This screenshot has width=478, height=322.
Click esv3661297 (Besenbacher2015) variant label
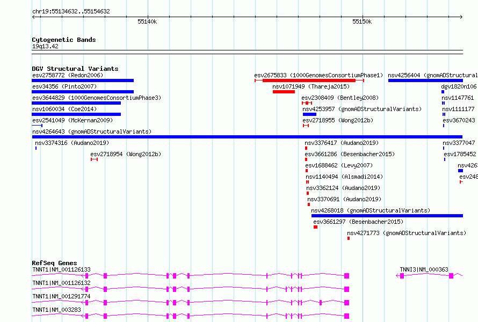pos(358,222)
